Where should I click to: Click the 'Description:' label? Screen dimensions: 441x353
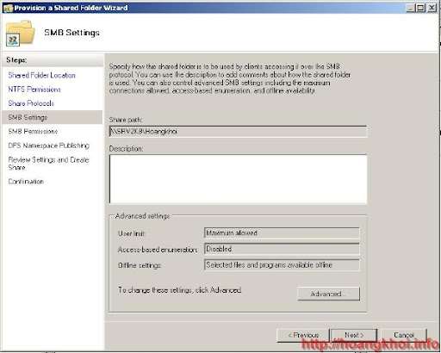tap(126, 149)
